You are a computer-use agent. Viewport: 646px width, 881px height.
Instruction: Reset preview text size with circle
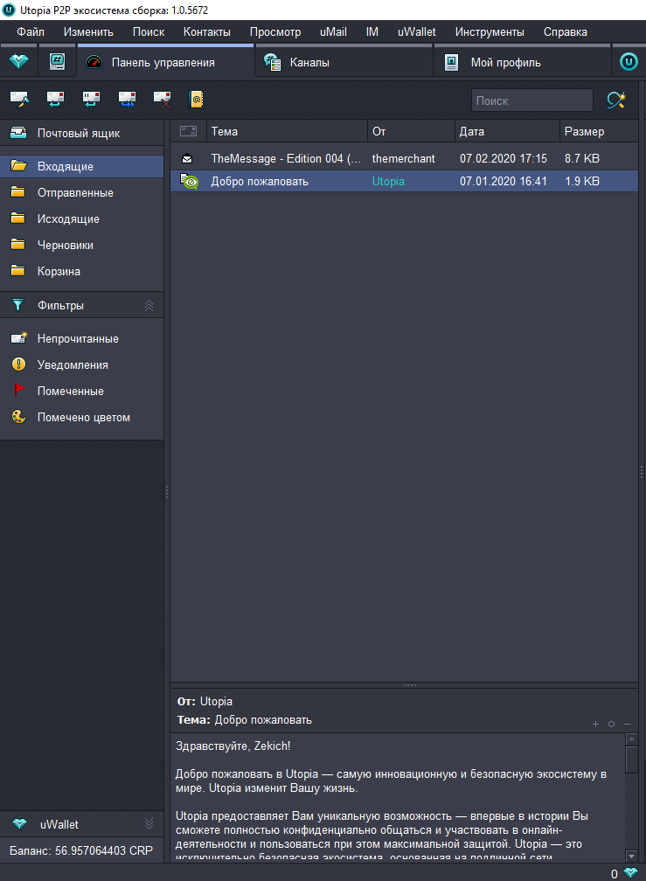click(x=611, y=725)
